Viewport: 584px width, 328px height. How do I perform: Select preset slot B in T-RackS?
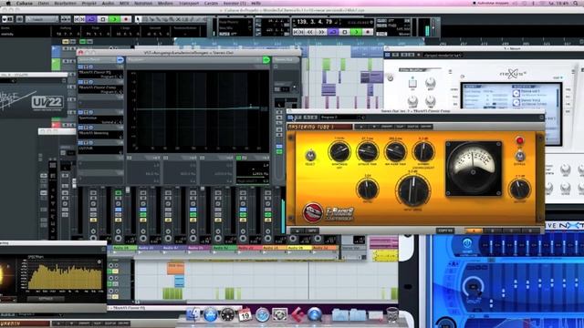[x=493, y=231]
